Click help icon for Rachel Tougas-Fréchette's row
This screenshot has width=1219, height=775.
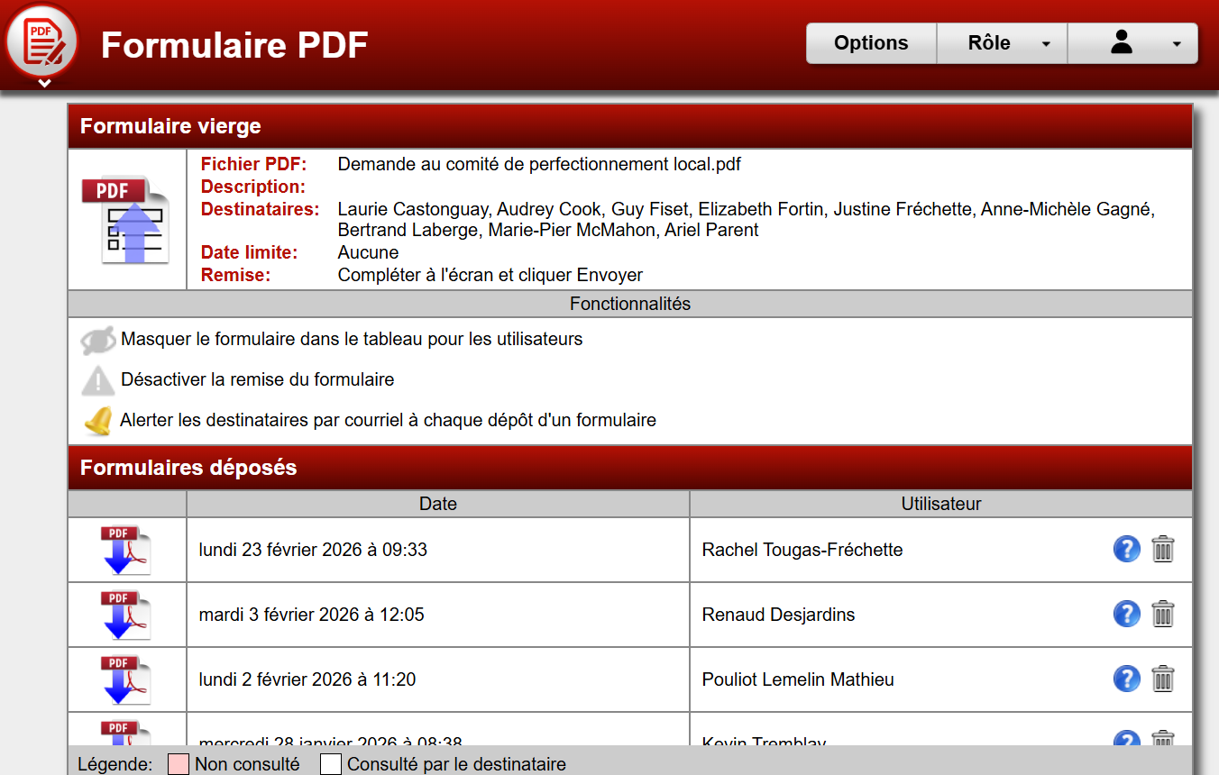point(1127,549)
